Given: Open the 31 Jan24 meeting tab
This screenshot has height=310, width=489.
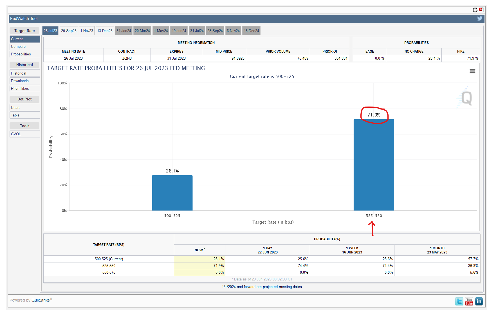Looking at the screenshot, I should [x=124, y=31].
